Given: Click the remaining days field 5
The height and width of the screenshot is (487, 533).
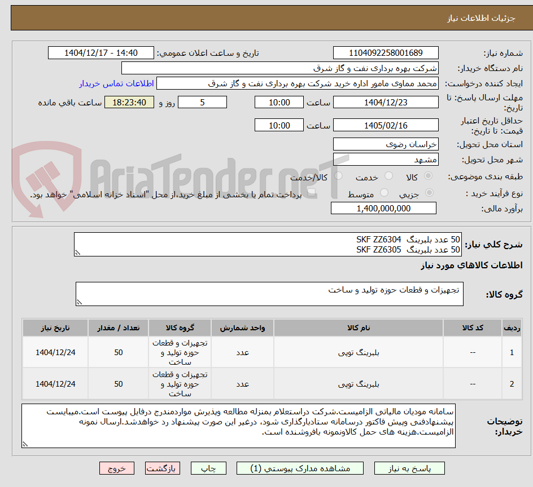Looking at the screenshot, I should tap(202, 102).
